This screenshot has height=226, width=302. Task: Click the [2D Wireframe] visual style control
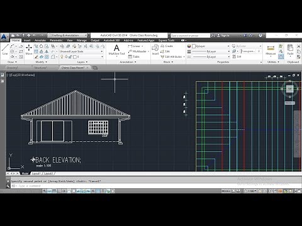pos(26,75)
